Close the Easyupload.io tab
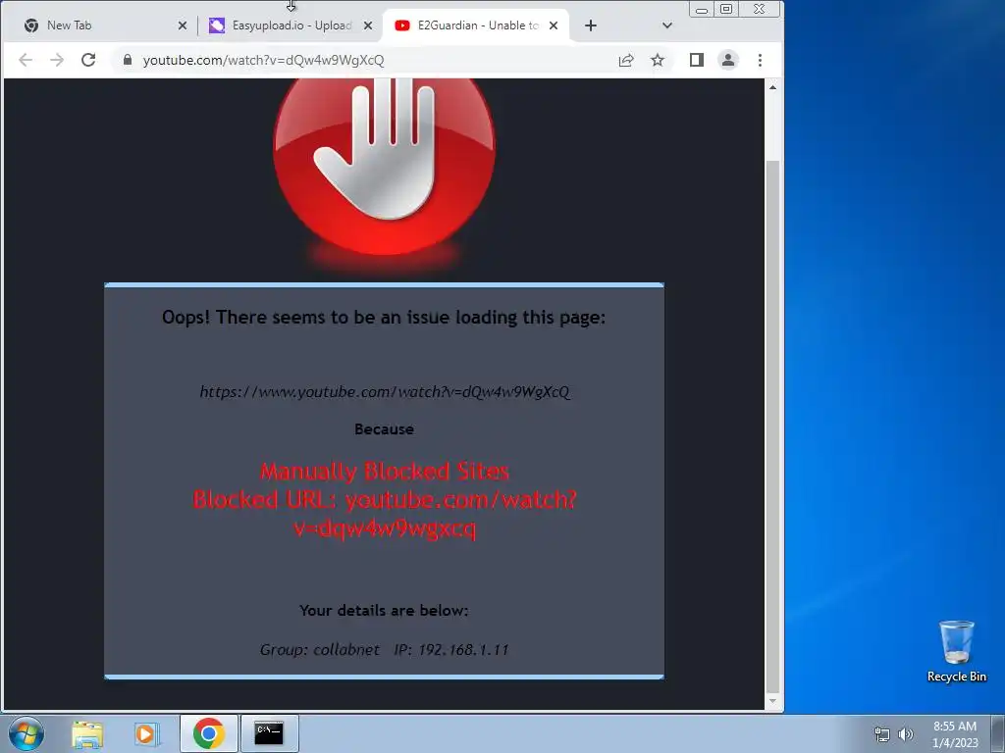This screenshot has height=753, width=1005. click(368, 25)
